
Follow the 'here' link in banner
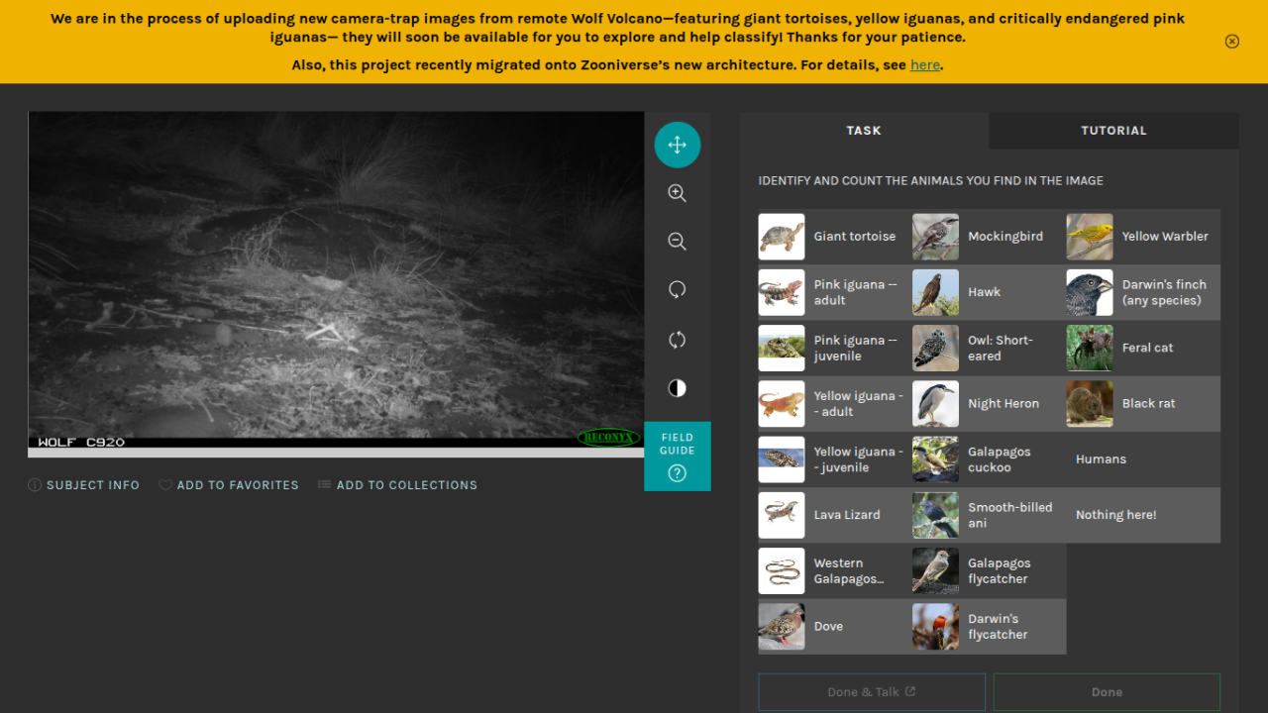point(925,65)
